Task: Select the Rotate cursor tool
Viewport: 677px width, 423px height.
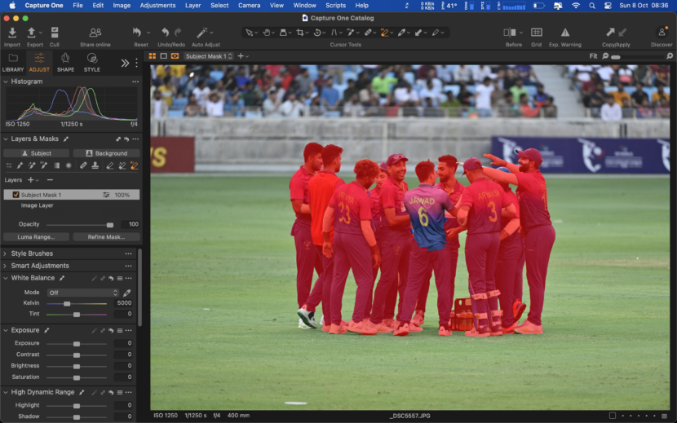Action: pos(317,33)
